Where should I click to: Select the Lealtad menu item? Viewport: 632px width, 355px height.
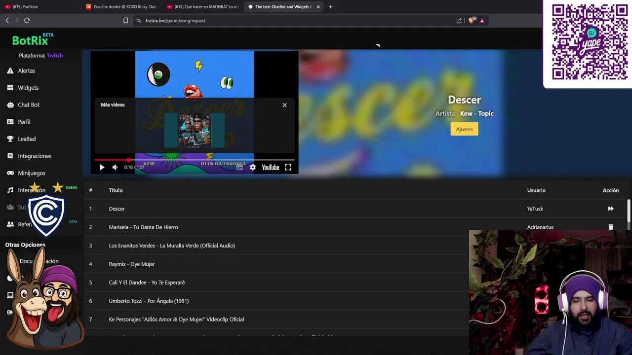click(27, 139)
